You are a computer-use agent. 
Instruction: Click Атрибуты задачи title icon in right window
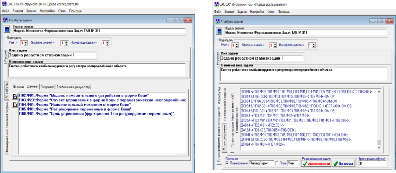coord(217,21)
